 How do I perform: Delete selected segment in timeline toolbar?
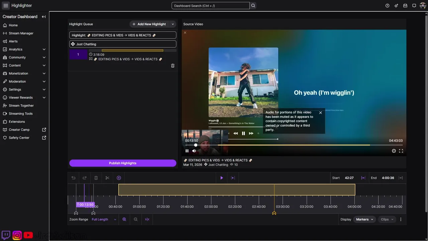[x=96, y=178]
